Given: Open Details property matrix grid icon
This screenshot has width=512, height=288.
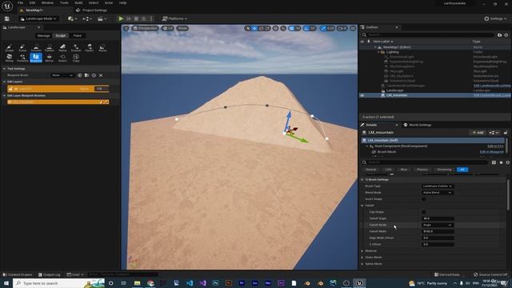Looking at the screenshot, I should tap(494, 162).
